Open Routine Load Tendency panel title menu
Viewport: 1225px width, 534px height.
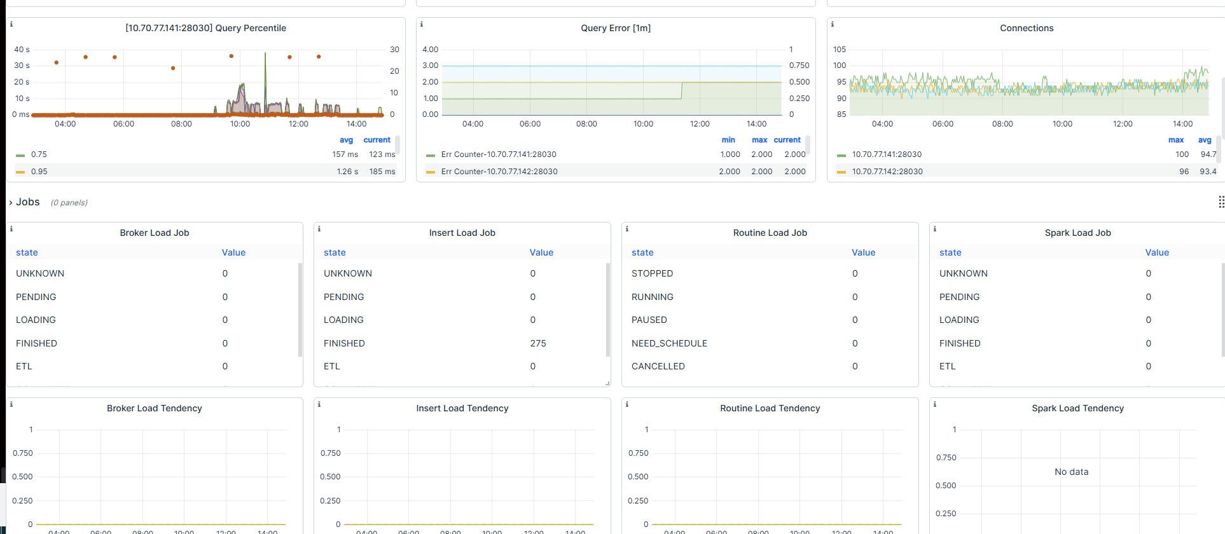tap(770, 408)
